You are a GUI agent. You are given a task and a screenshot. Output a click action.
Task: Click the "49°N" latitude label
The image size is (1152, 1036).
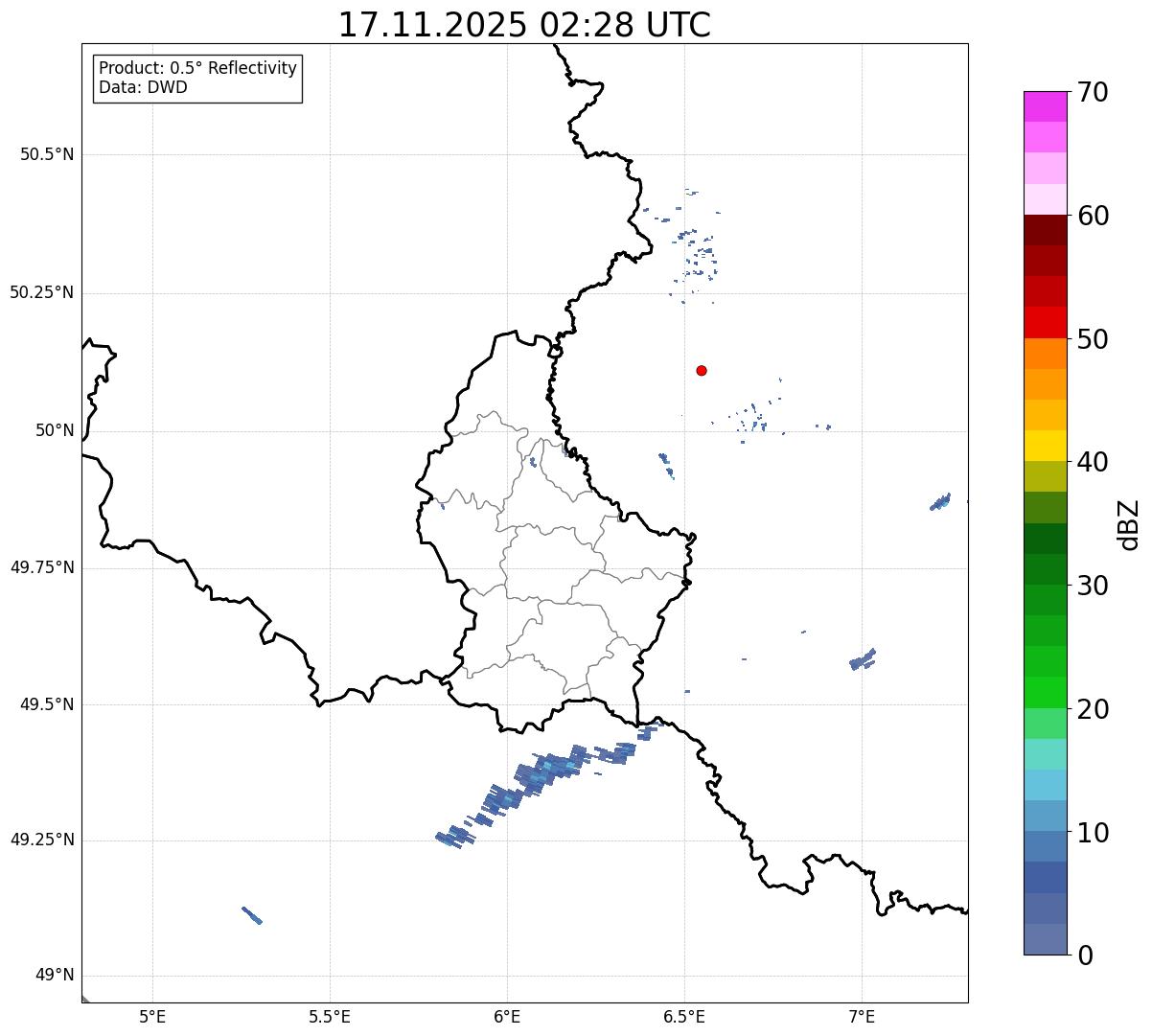pyautogui.click(x=55, y=976)
